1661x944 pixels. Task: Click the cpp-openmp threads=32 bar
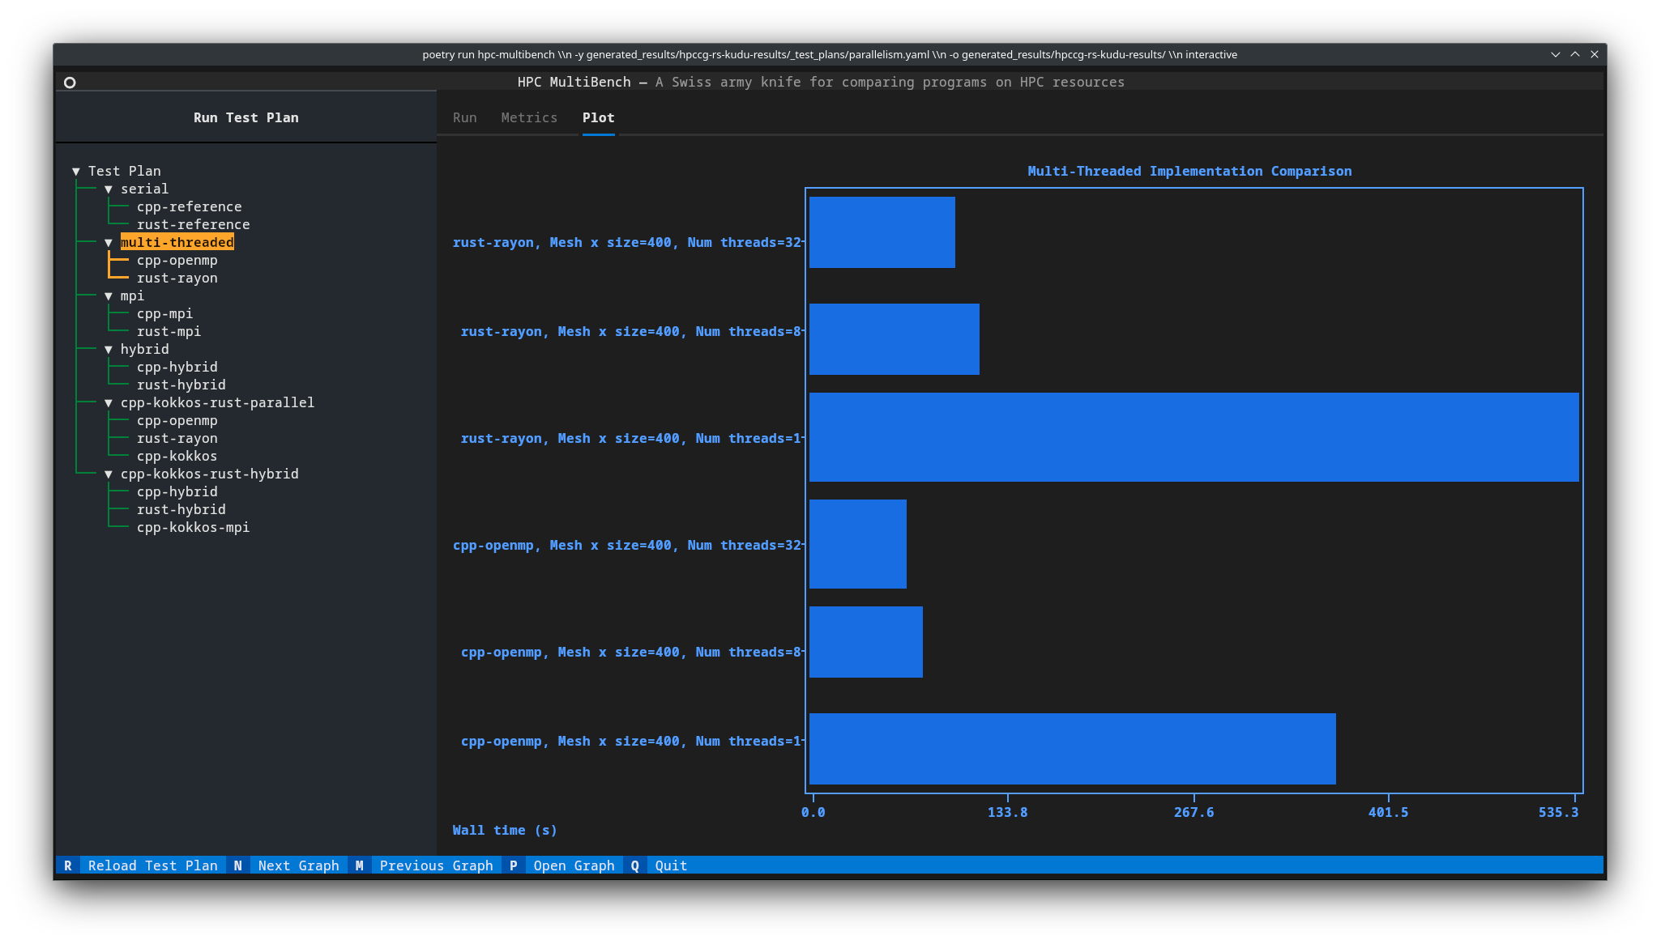coord(858,544)
